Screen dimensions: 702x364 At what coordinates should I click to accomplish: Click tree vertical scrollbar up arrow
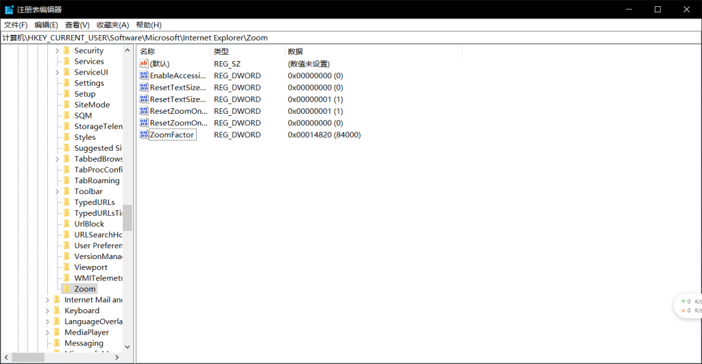pyautogui.click(x=127, y=50)
